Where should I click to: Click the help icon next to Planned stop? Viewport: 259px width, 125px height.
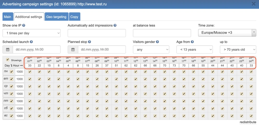[x=89, y=42]
